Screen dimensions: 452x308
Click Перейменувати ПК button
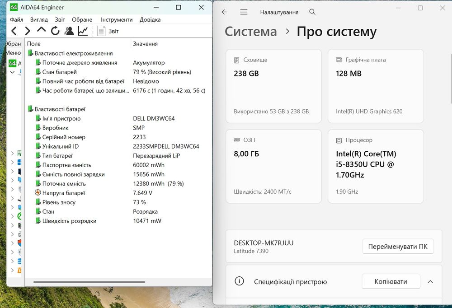click(398, 247)
